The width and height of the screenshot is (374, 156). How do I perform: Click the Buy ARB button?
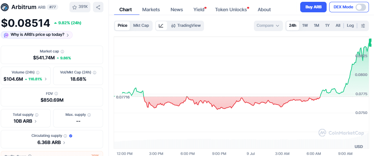(314, 7)
